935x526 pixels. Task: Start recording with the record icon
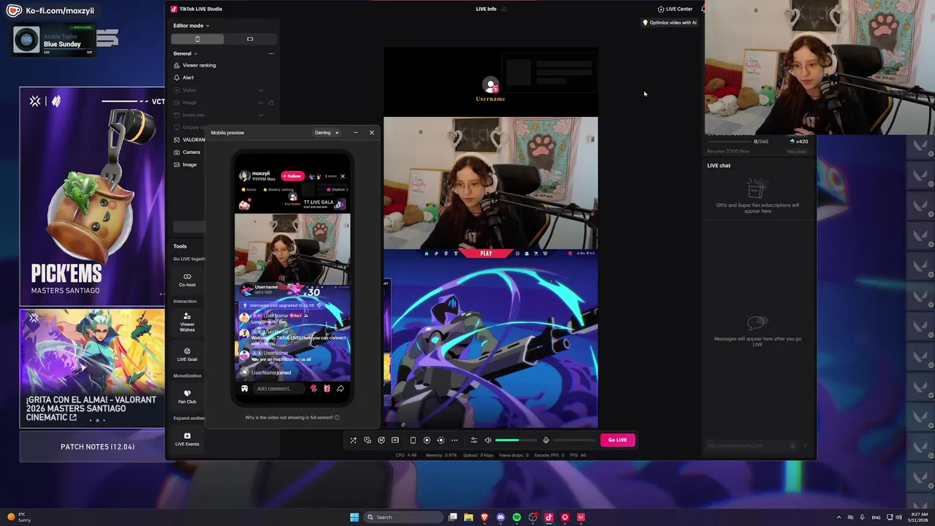[427, 440]
